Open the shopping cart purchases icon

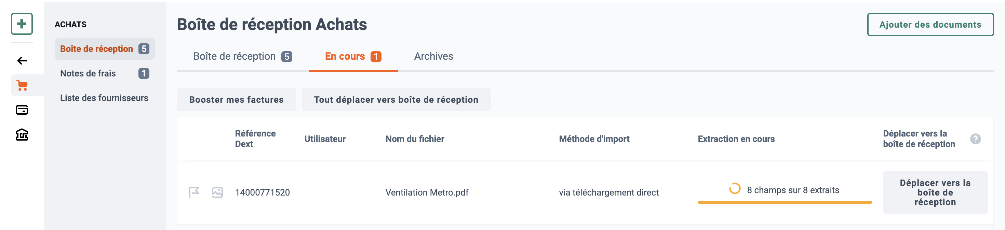click(22, 85)
